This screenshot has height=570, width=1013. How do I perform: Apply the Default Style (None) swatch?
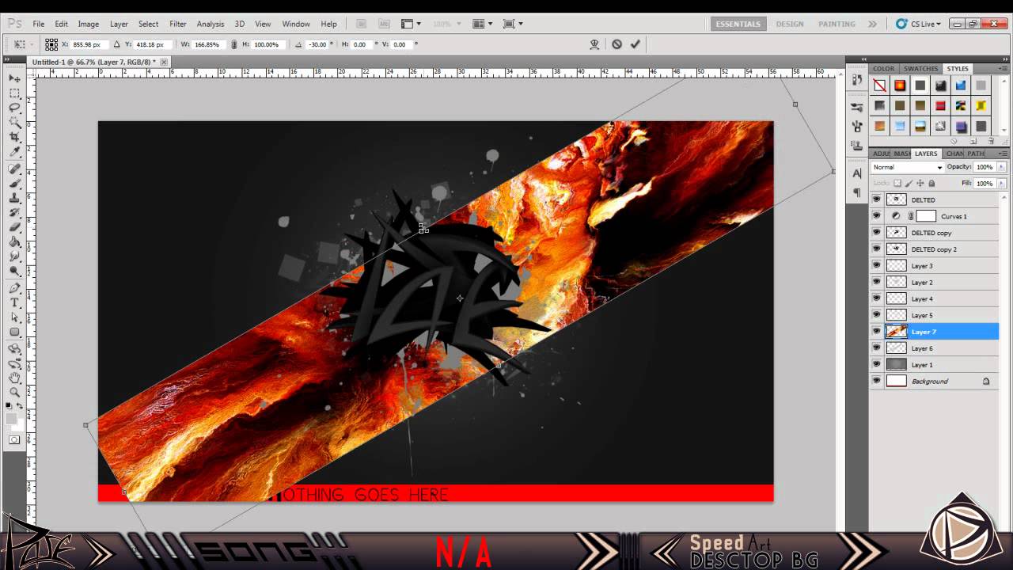[879, 85]
